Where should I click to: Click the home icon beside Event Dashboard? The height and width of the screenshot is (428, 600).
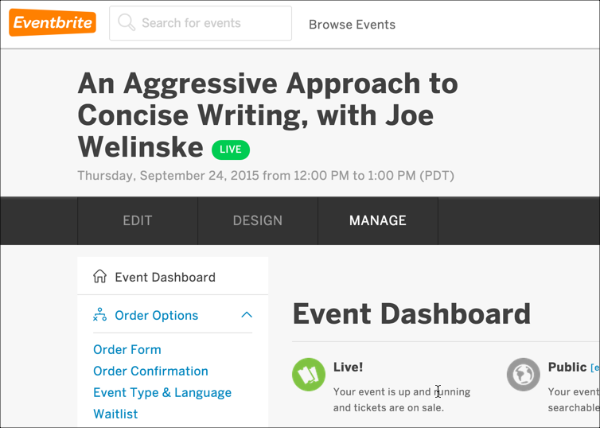pyautogui.click(x=100, y=277)
